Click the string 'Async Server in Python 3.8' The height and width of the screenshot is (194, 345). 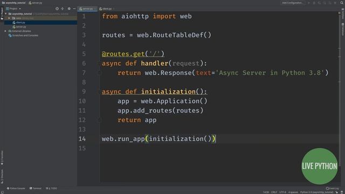coord(270,73)
